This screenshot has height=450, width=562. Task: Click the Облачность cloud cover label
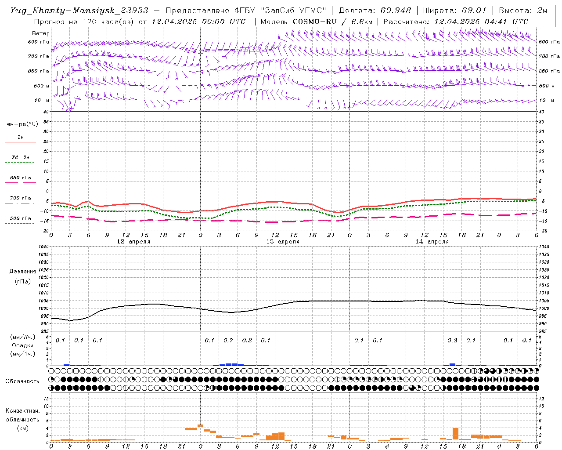[x=22, y=381]
